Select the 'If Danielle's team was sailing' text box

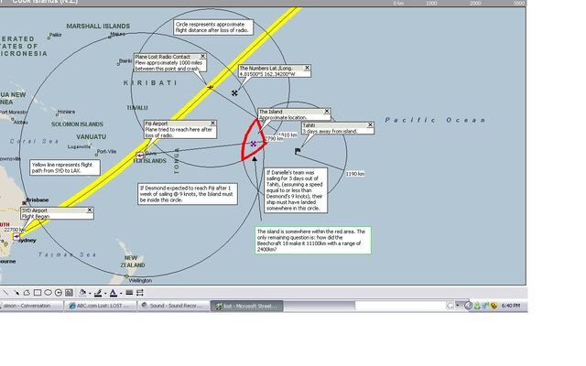[296, 190]
